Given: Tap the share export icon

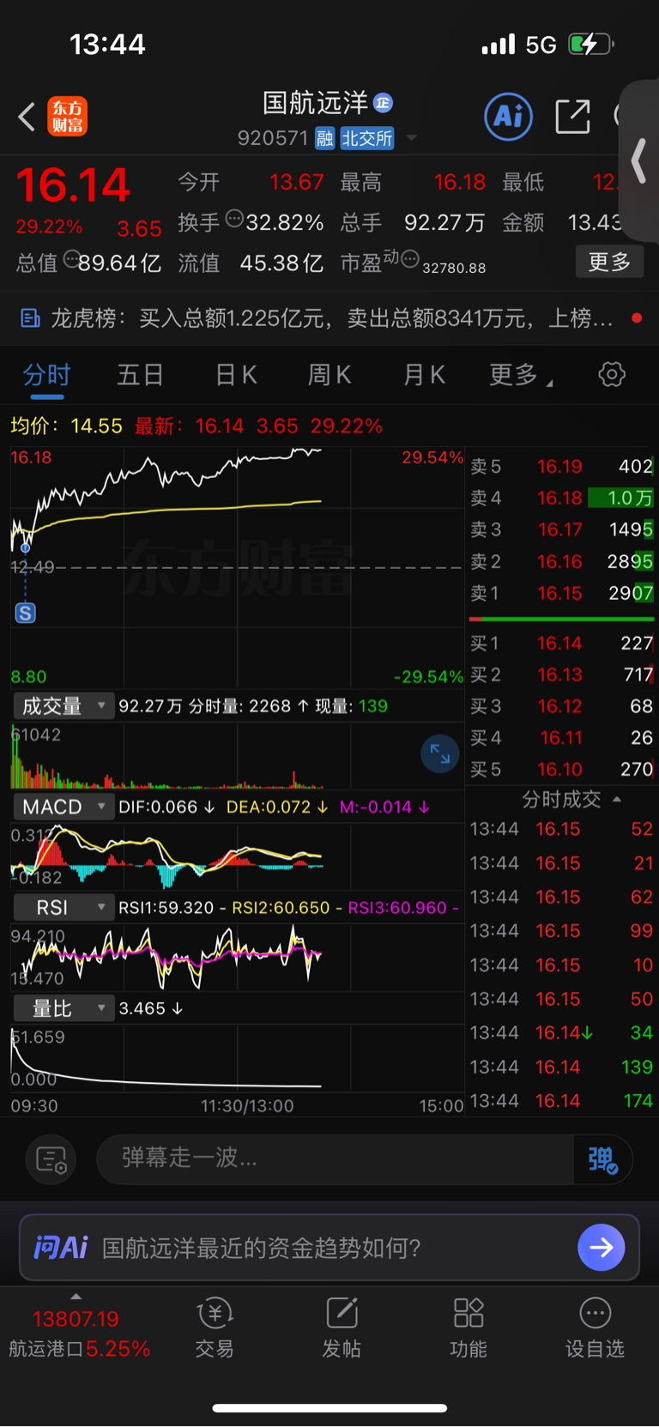Looking at the screenshot, I should (x=573, y=117).
